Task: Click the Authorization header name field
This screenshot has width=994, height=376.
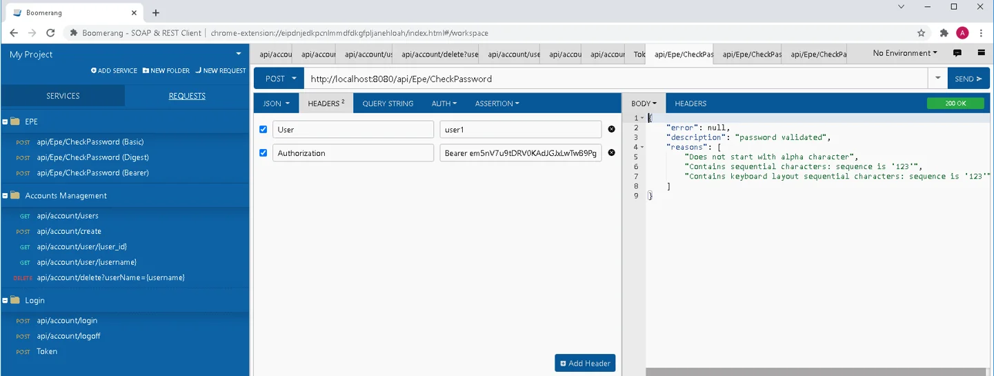Action: tap(353, 153)
